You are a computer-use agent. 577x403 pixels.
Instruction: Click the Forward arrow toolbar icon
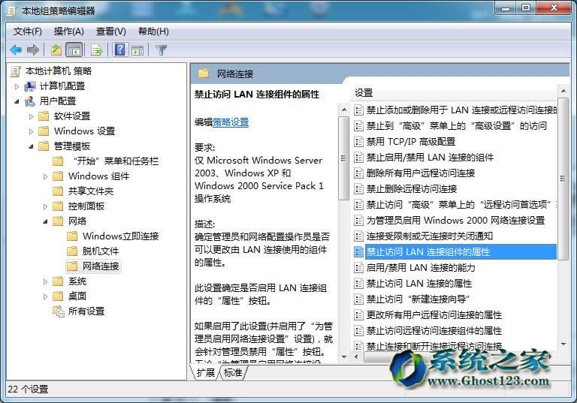pyautogui.click(x=33, y=50)
